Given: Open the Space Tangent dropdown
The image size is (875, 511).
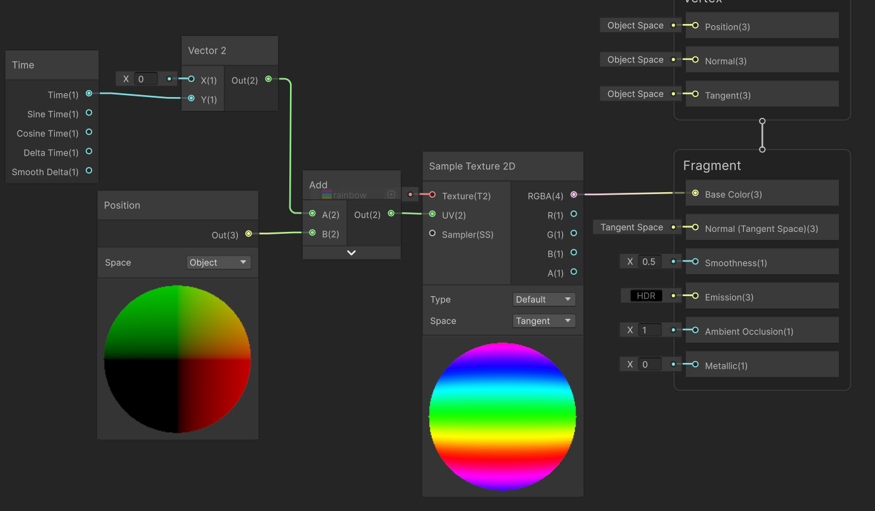Looking at the screenshot, I should [544, 321].
